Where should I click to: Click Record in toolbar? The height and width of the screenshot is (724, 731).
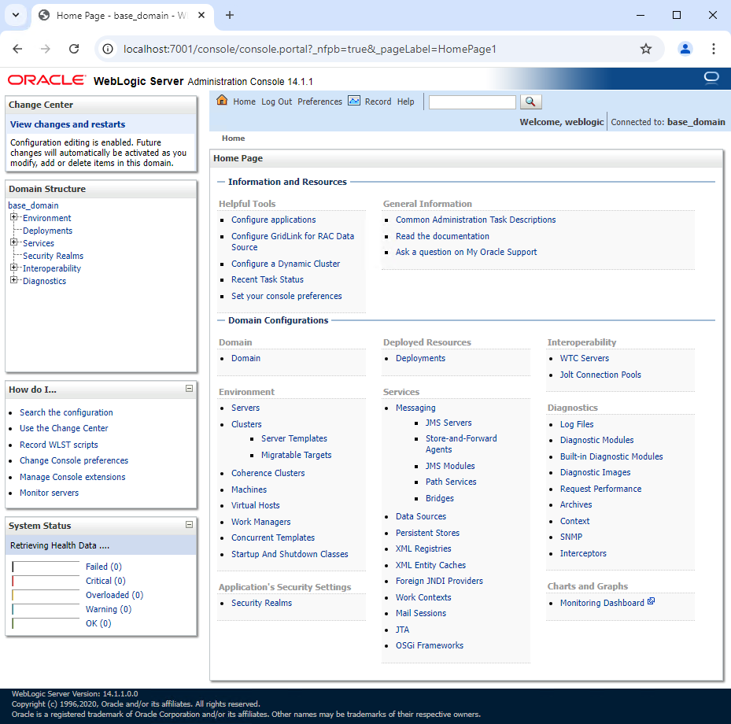pos(378,102)
